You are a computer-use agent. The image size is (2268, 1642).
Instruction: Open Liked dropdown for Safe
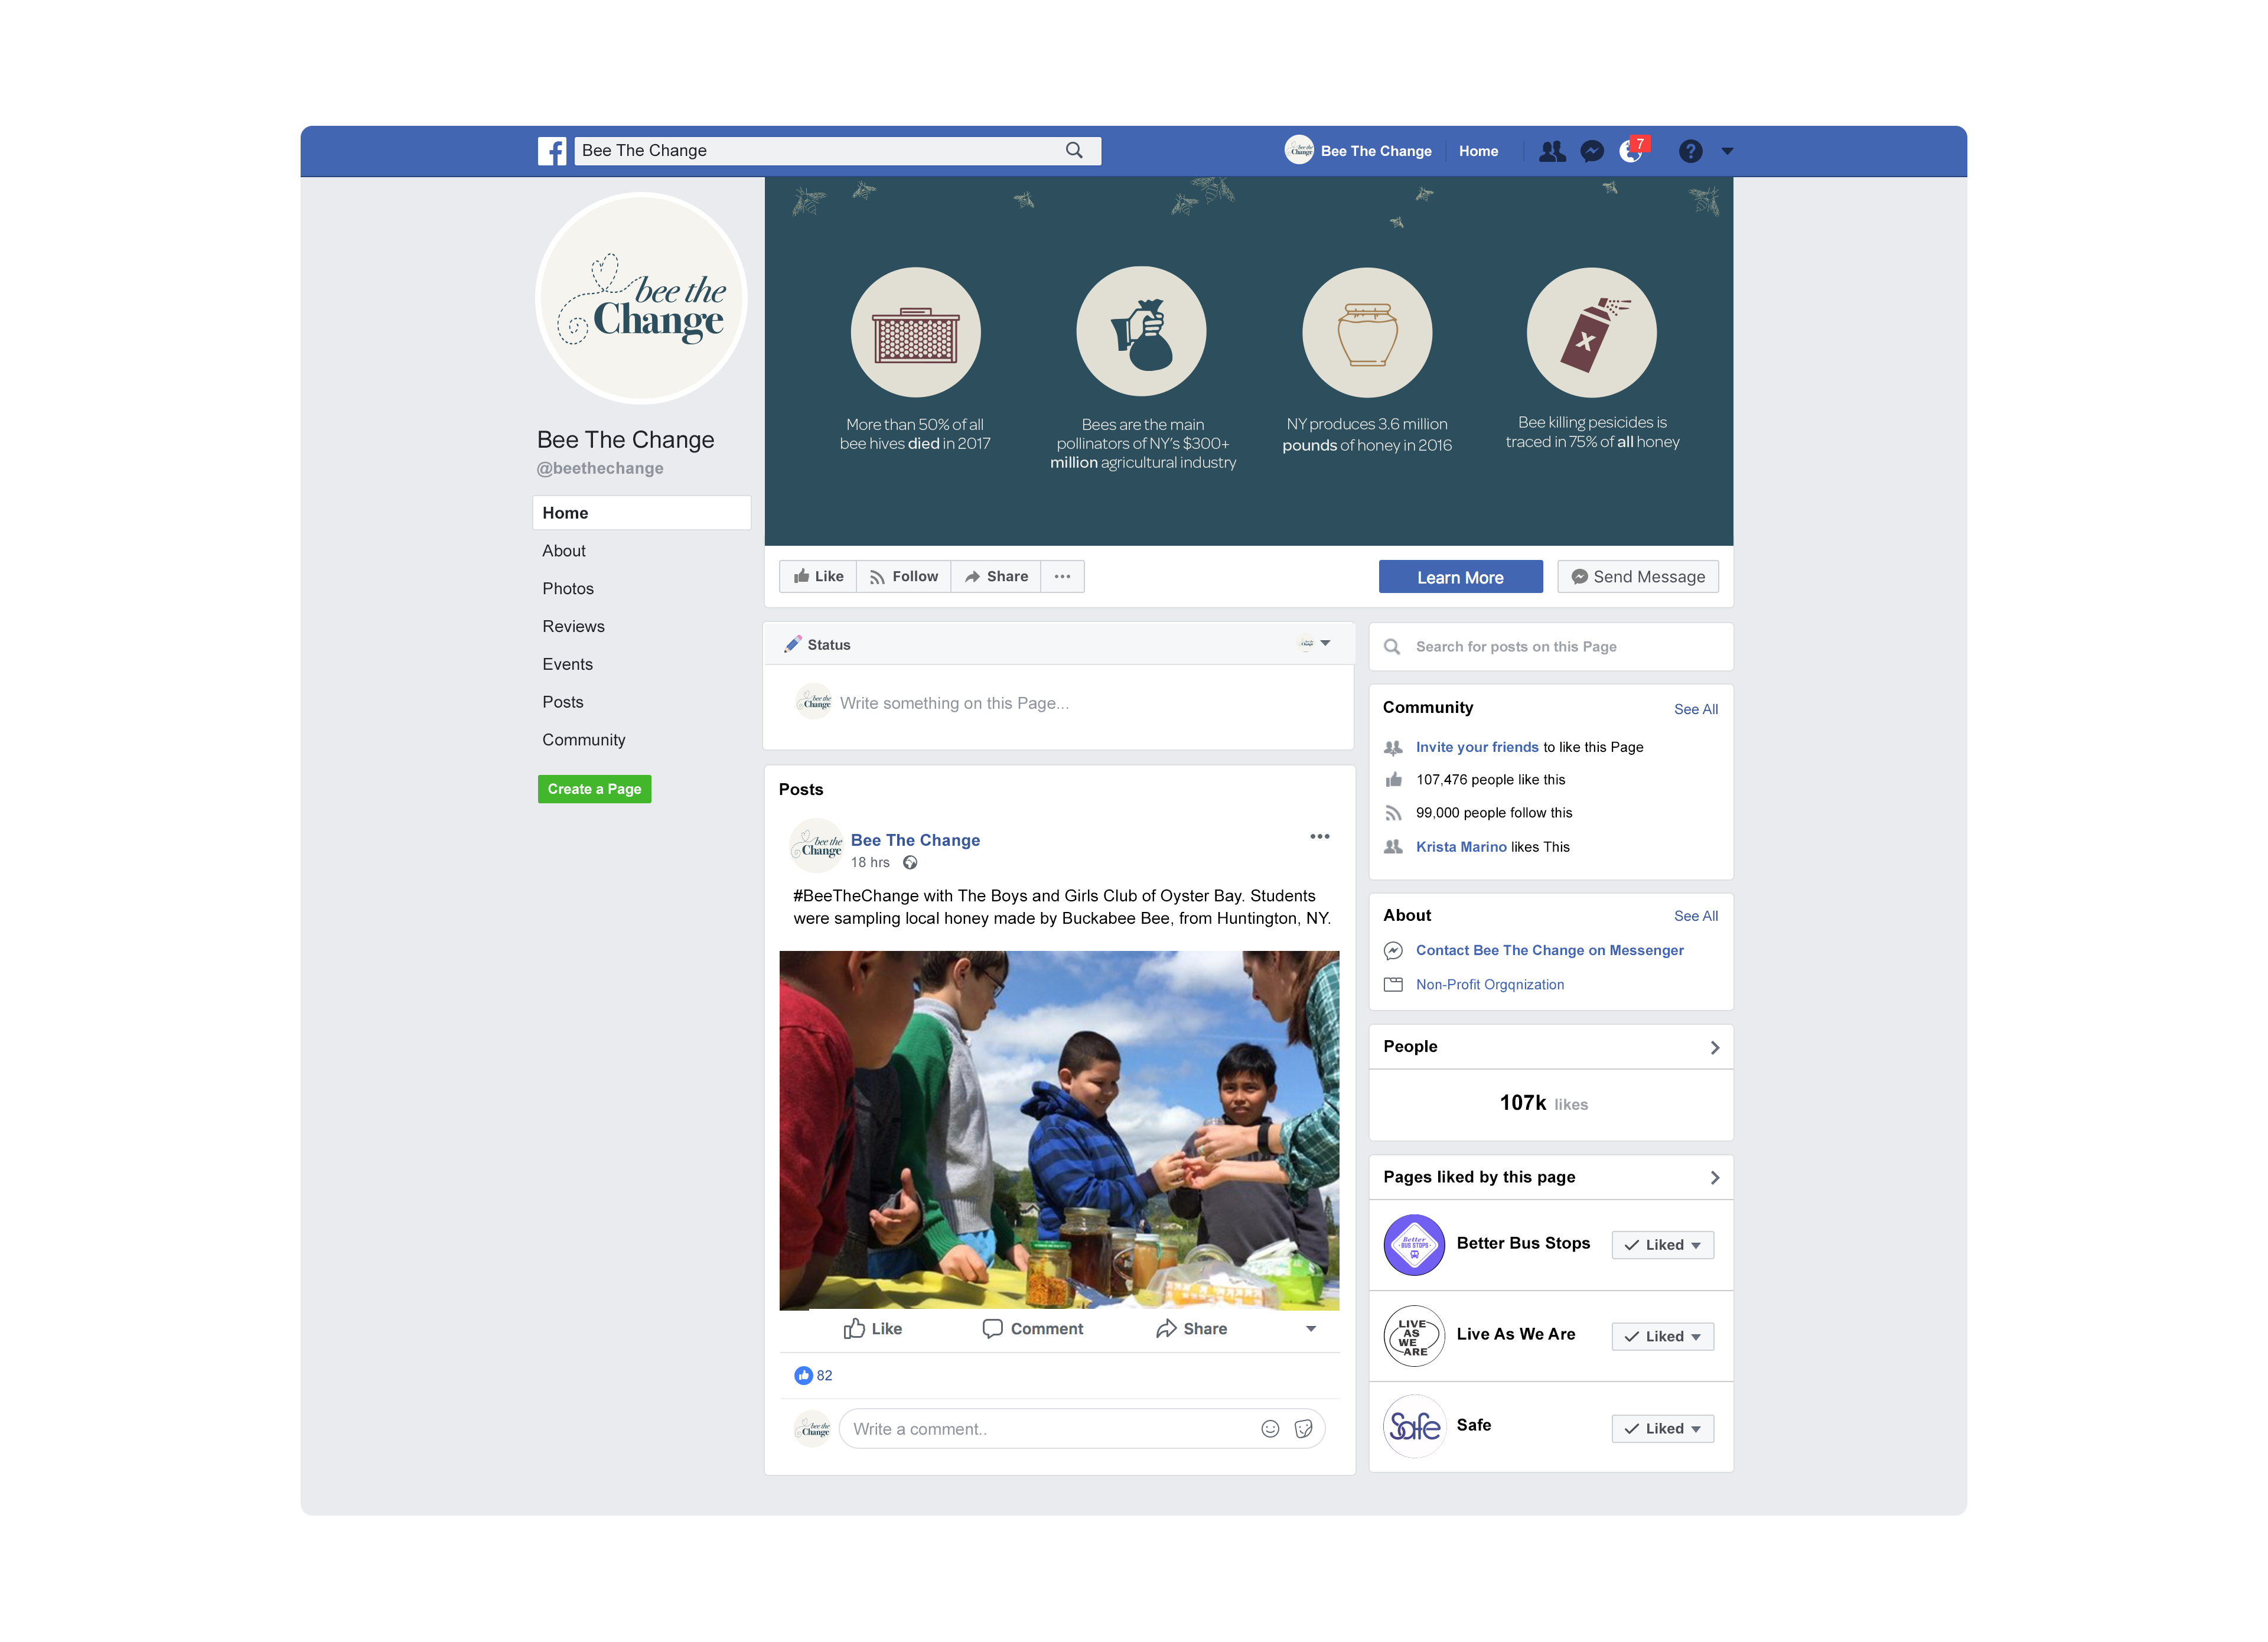(1662, 1429)
